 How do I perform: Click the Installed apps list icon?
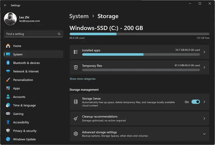click(76, 52)
